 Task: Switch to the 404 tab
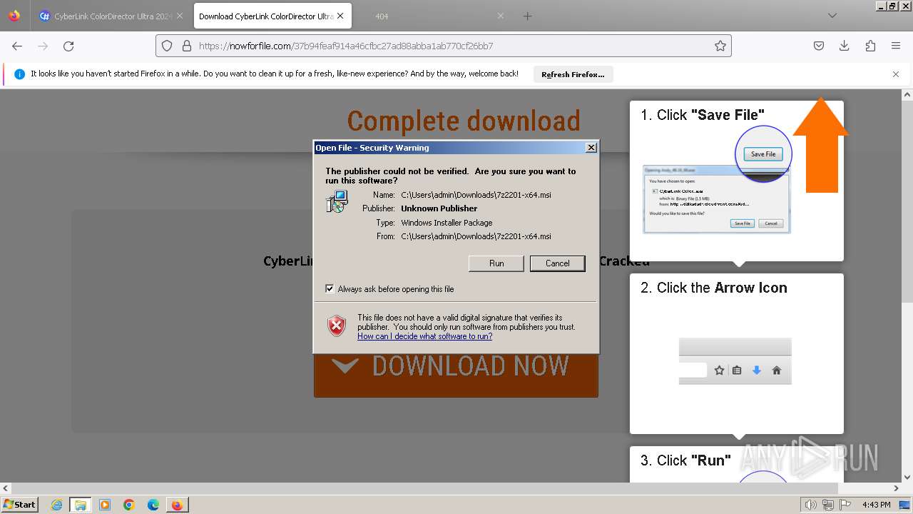coord(431,16)
